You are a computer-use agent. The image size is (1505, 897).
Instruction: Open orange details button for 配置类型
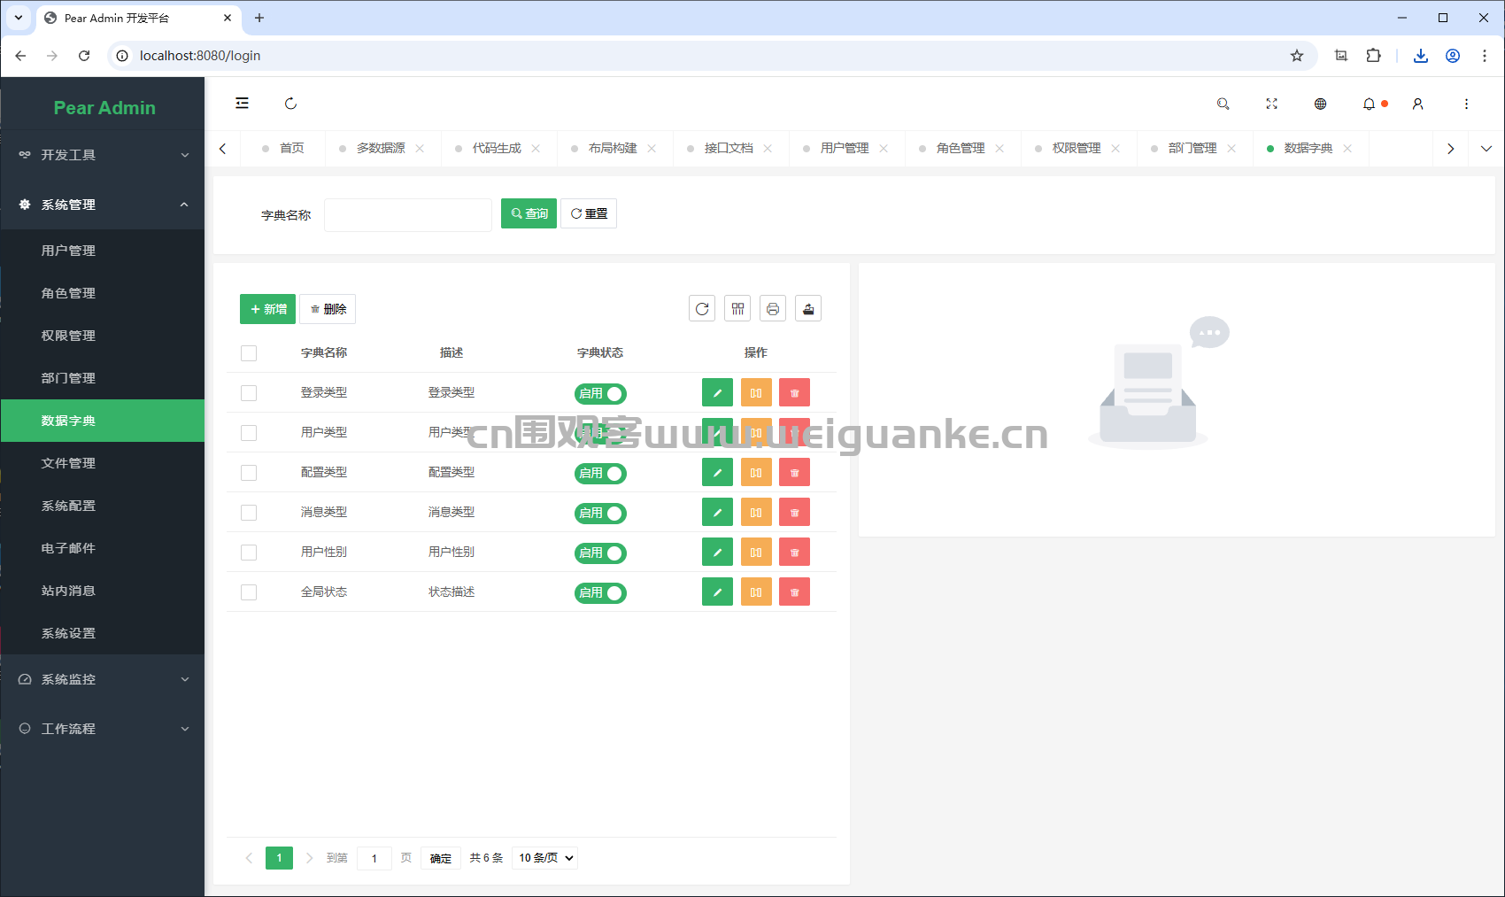[756, 472]
